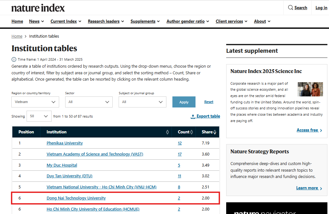Image resolution: width=329 pixels, height=214 pixels.
Task: Expand the Current Index menu
Action: [x=66, y=21]
